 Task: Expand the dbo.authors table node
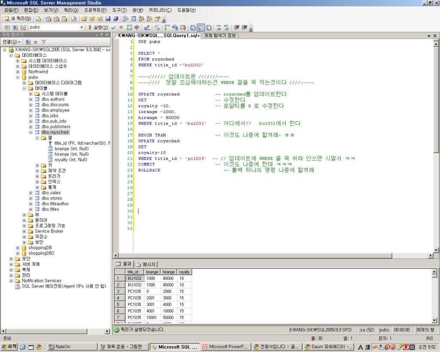pyautogui.click(x=31, y=99)
